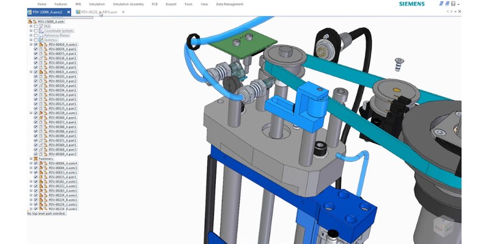489x244 pixels.
Task: Select PDV-00390_A.par:1 in the tree
Action: point(62,135)
